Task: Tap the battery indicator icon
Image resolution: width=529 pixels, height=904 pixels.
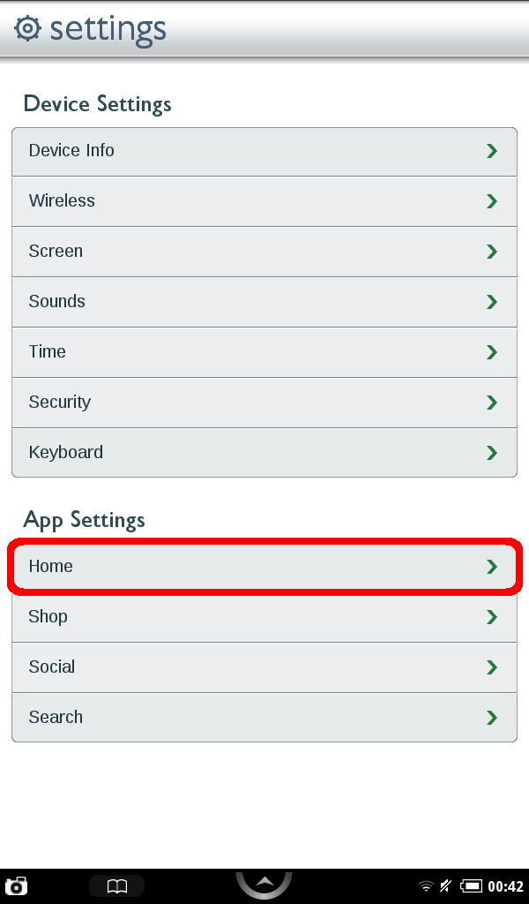Action: tap(471, 885)
